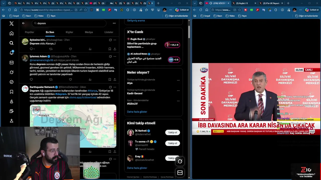The height and width of the screenshot is (180, 321).
Task: Open Özgür Özel live listener count
Action: (x=172, y=45)
